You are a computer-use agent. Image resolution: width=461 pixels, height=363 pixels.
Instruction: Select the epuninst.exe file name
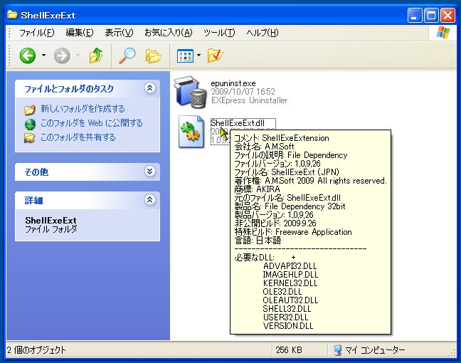coord(233,83)
